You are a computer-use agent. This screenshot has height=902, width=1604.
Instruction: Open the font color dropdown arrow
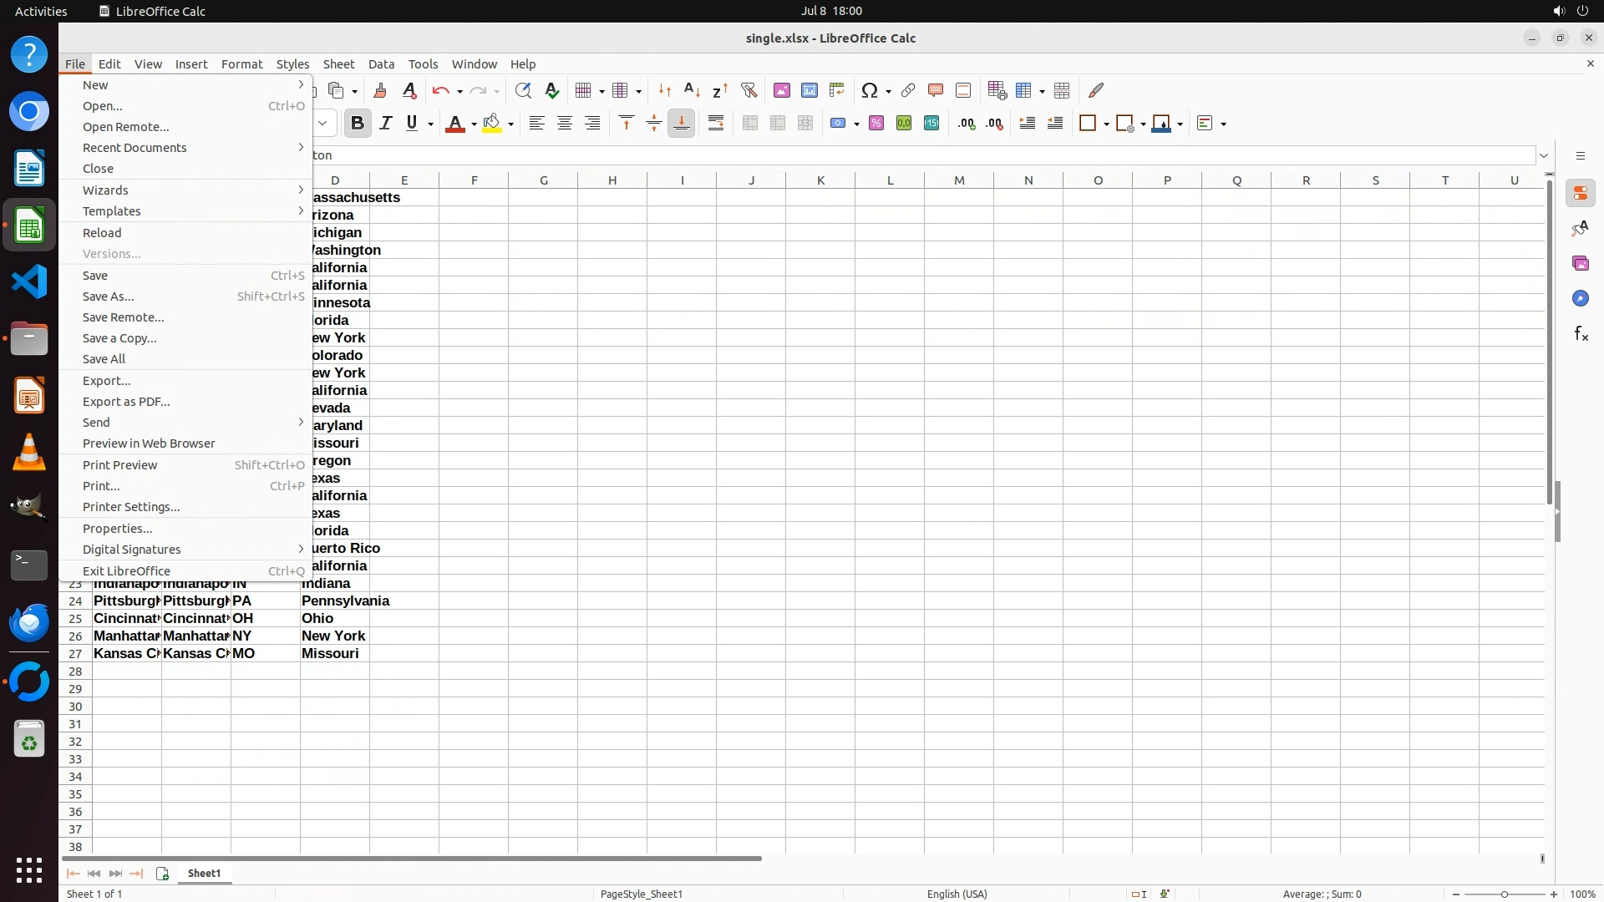[474, 124]
